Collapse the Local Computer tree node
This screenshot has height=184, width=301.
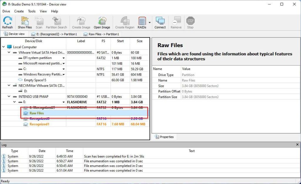pyautogui.click(x=3, y=47)
